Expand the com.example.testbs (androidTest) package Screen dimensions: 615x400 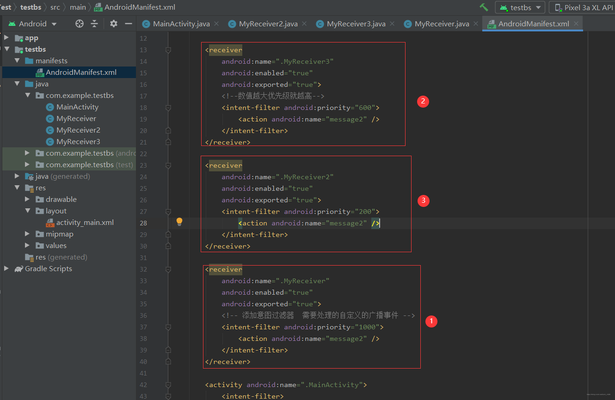(28, 153)
